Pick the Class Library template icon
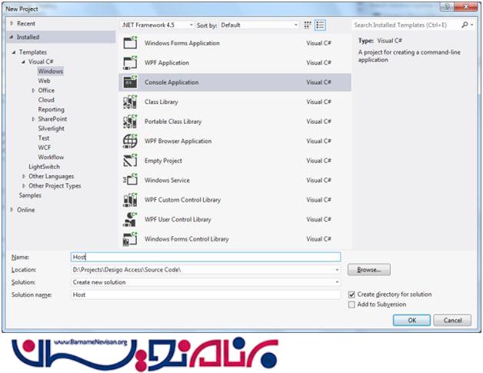 pos(130,102)
